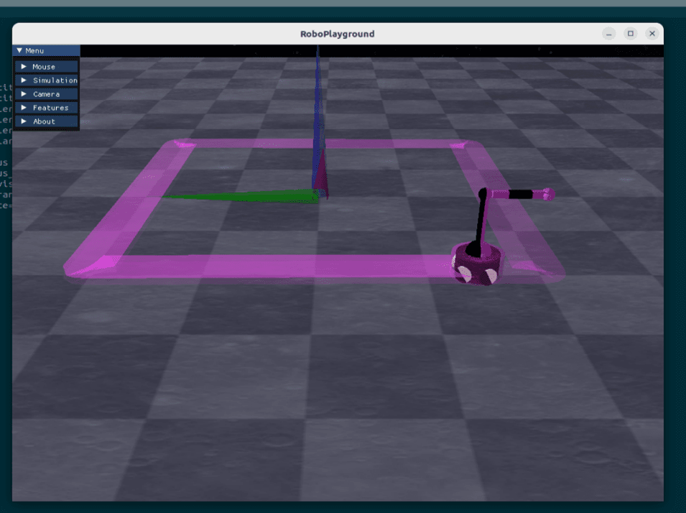Expand the Mouse section arrow
The width and height of the screenshot is (686, 513).
[x=24, y=67]
